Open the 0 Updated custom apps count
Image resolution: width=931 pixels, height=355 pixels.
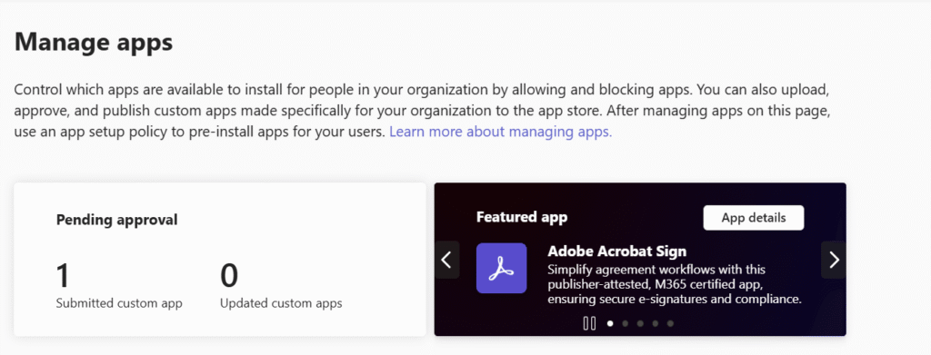click(229, 276)
